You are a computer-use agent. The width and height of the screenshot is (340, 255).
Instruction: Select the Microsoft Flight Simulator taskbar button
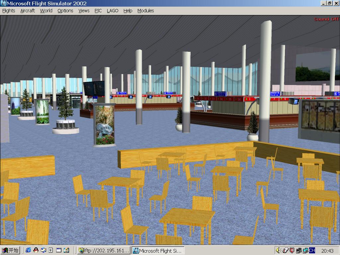click(x=158, y=250)
